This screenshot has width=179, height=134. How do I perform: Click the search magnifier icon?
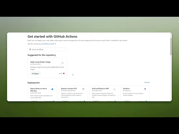coord(30,49)
